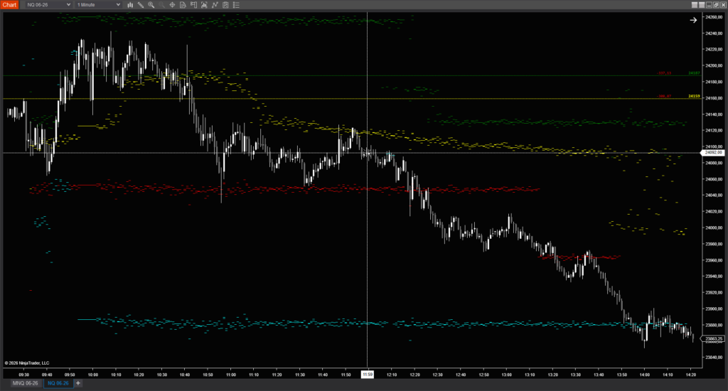This screenshot has height=391, width=728.
Task: Toggle the crosshair cursor icon
Action: [172, 5]
